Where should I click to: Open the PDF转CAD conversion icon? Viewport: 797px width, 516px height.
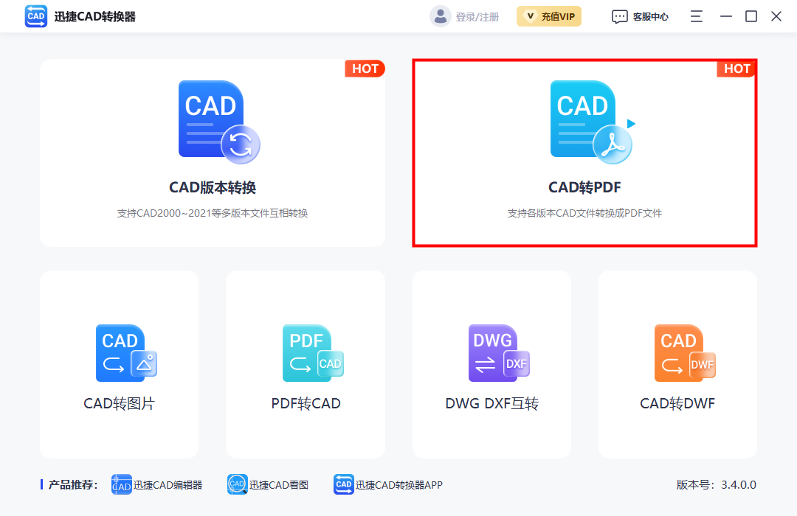coord(313,353)
